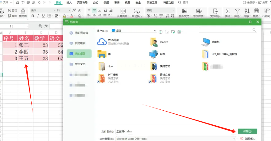Click the increase decimal places icon

coord(167,16)
